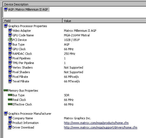Click the Video Adapter row icon
Image resolution: width=146 pixels, height=138 pixels.
[10, 30]
